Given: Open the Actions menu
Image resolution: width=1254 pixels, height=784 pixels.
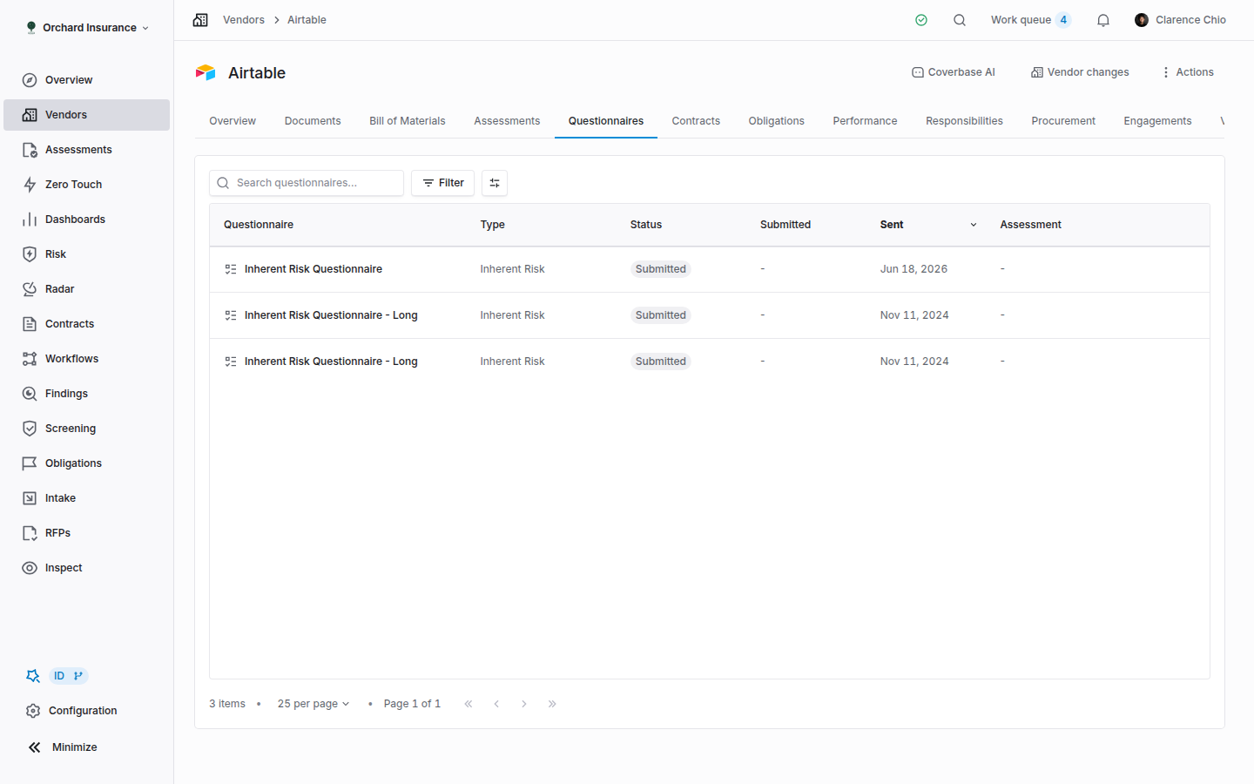Looking at the screenshot, I should [1188, 72].
